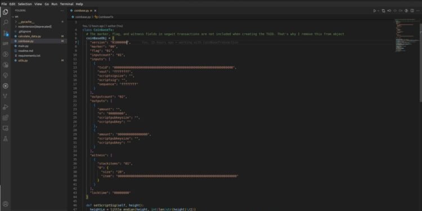Click the "locktime" line in the code
This screenshot has width=422, height=211.
coord(110,193)
